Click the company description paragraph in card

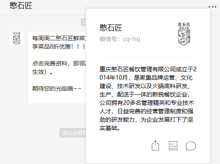click(148, 99)
